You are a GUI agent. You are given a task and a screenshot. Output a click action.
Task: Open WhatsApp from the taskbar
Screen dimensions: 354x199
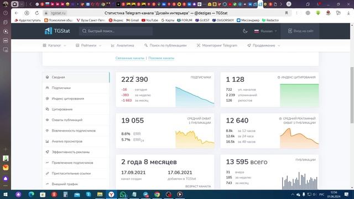pyautogui.click(x=123, y=195)
